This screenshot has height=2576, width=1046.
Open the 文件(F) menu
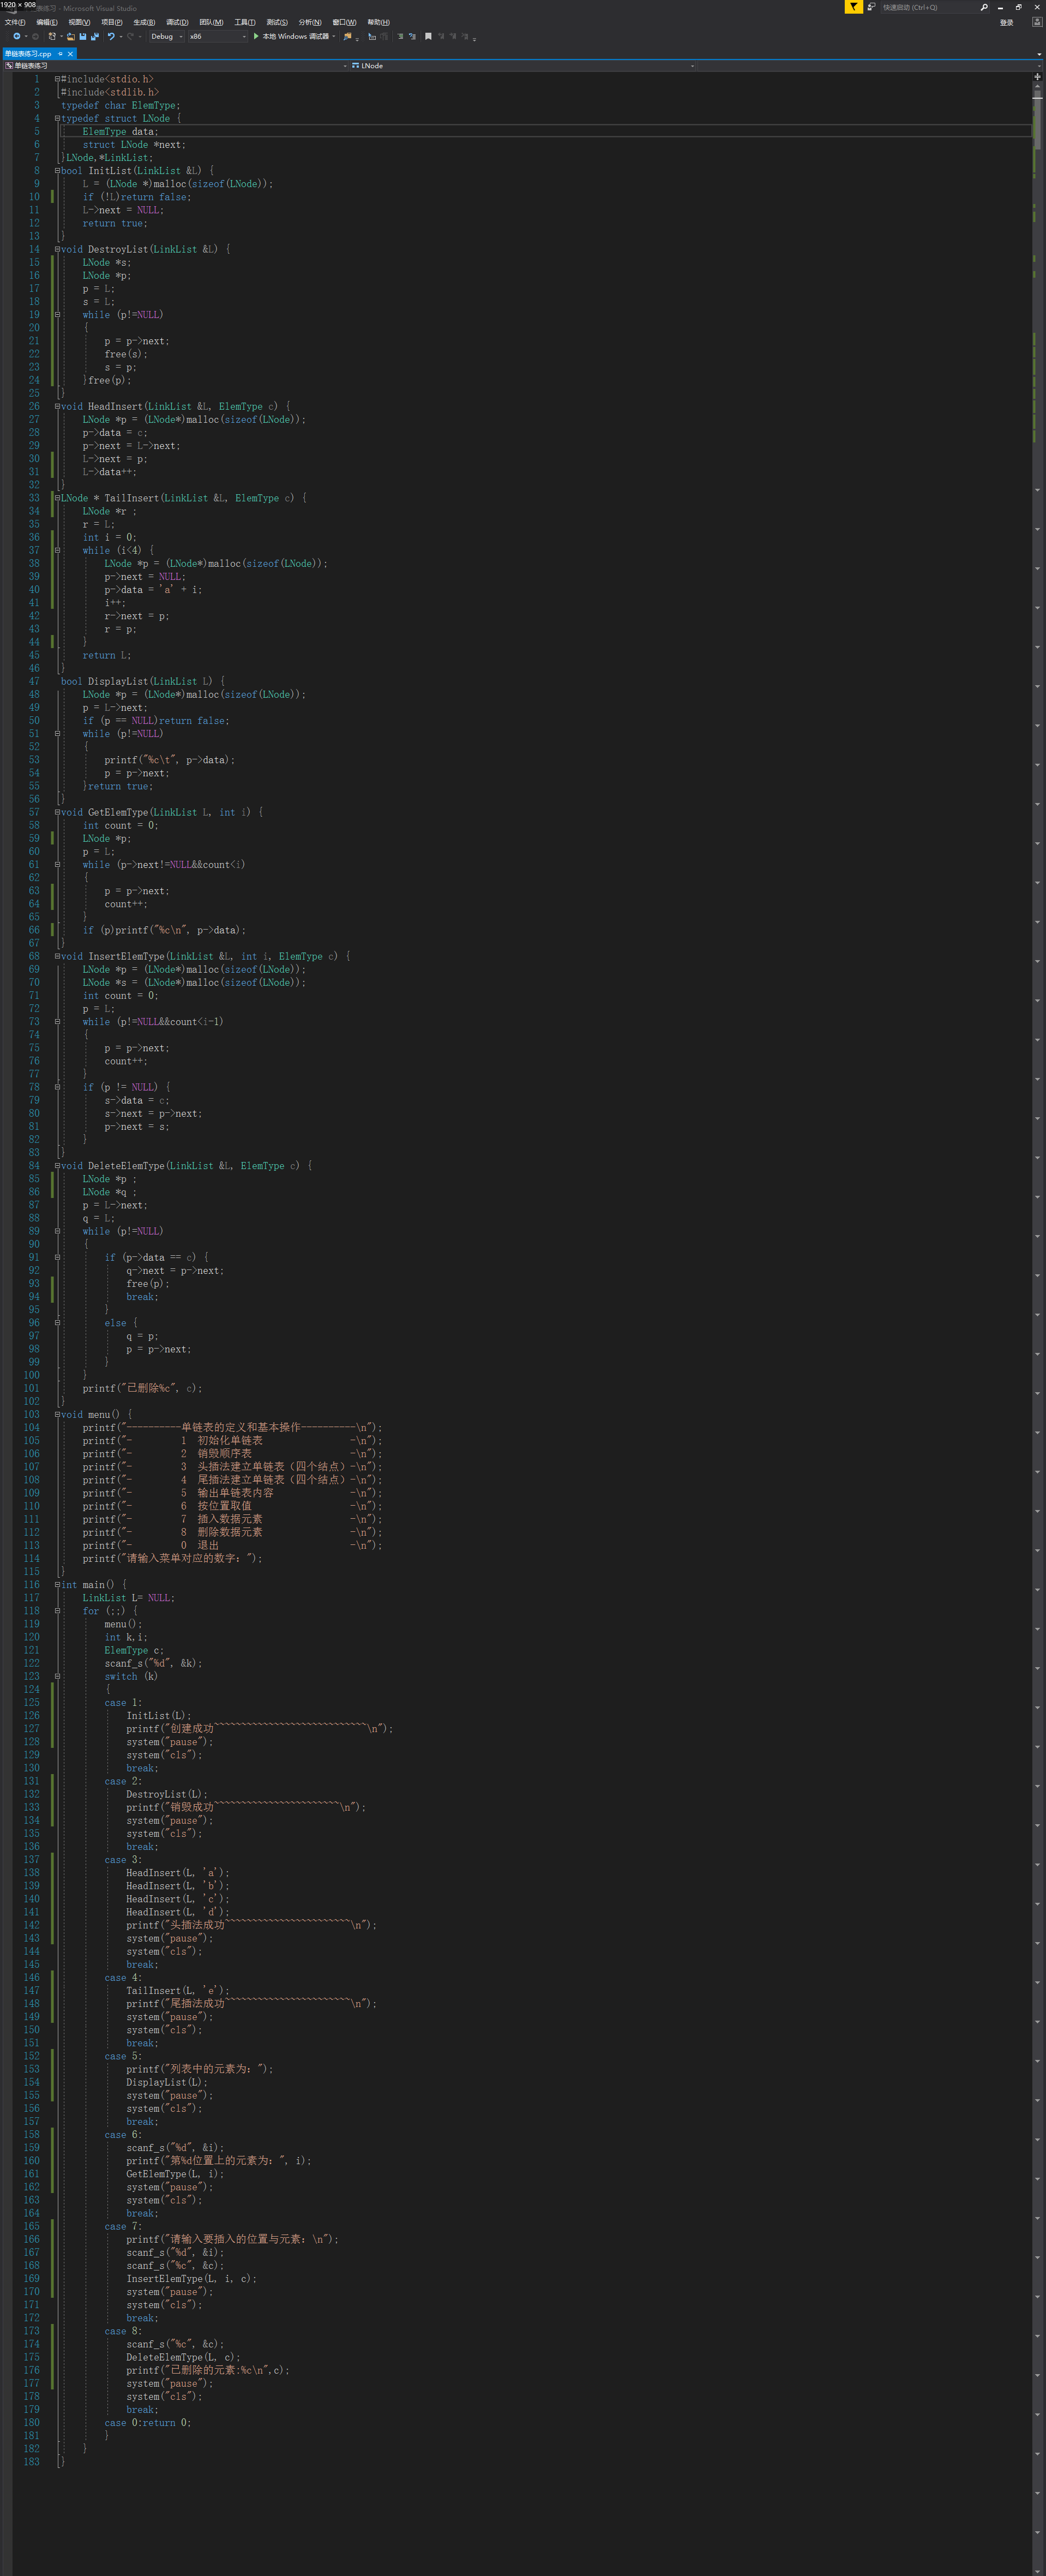pos(15,22)
